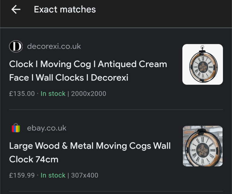Image resolution: width=232 pixels, height=194 pixels.
Task: Click In stock label on Decorexi result
Action: click(x=53, y=94)
